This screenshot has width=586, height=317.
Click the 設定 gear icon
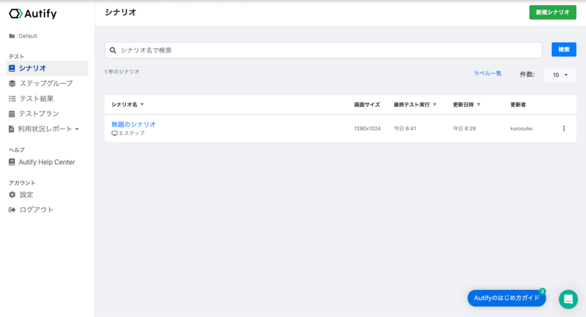(13, 195)
